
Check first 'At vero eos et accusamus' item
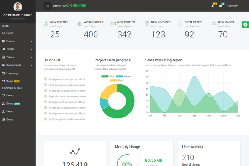tap(46, 90)
